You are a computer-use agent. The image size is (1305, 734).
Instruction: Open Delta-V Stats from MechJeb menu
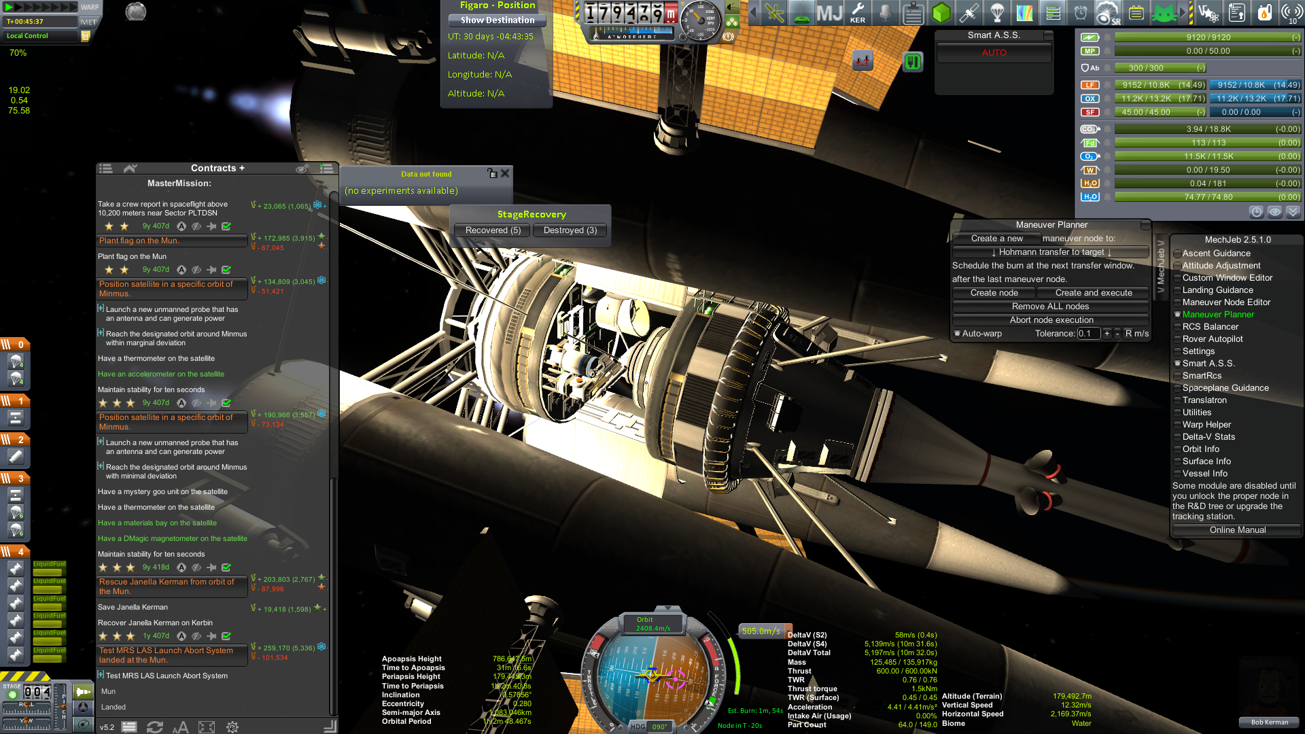pyautogui.click(x=1208, y=437)
